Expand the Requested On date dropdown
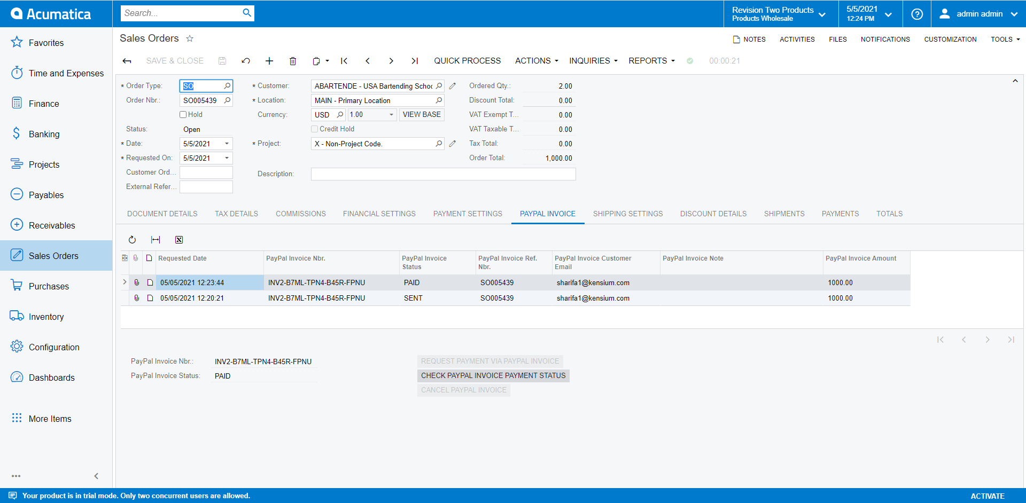This screenshot has height=503, width=1026. click(x=227, y=158)
